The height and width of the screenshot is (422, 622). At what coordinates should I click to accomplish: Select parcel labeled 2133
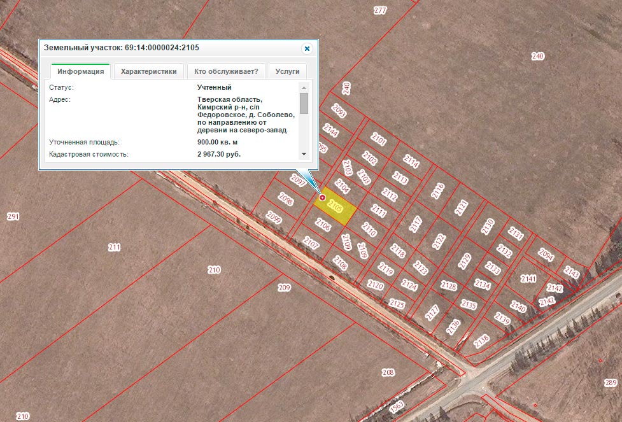[493, 268]
